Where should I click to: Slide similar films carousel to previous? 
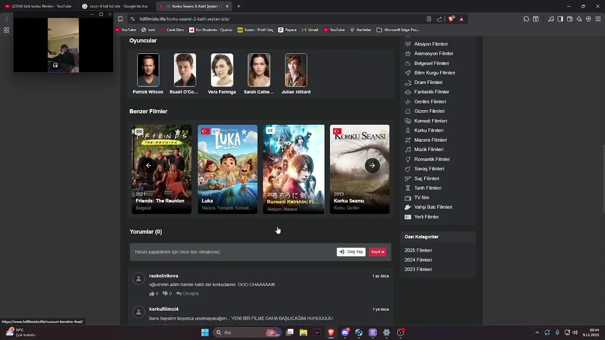pos(148,165)
